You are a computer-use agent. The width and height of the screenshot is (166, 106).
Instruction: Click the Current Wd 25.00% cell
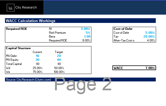38,68
